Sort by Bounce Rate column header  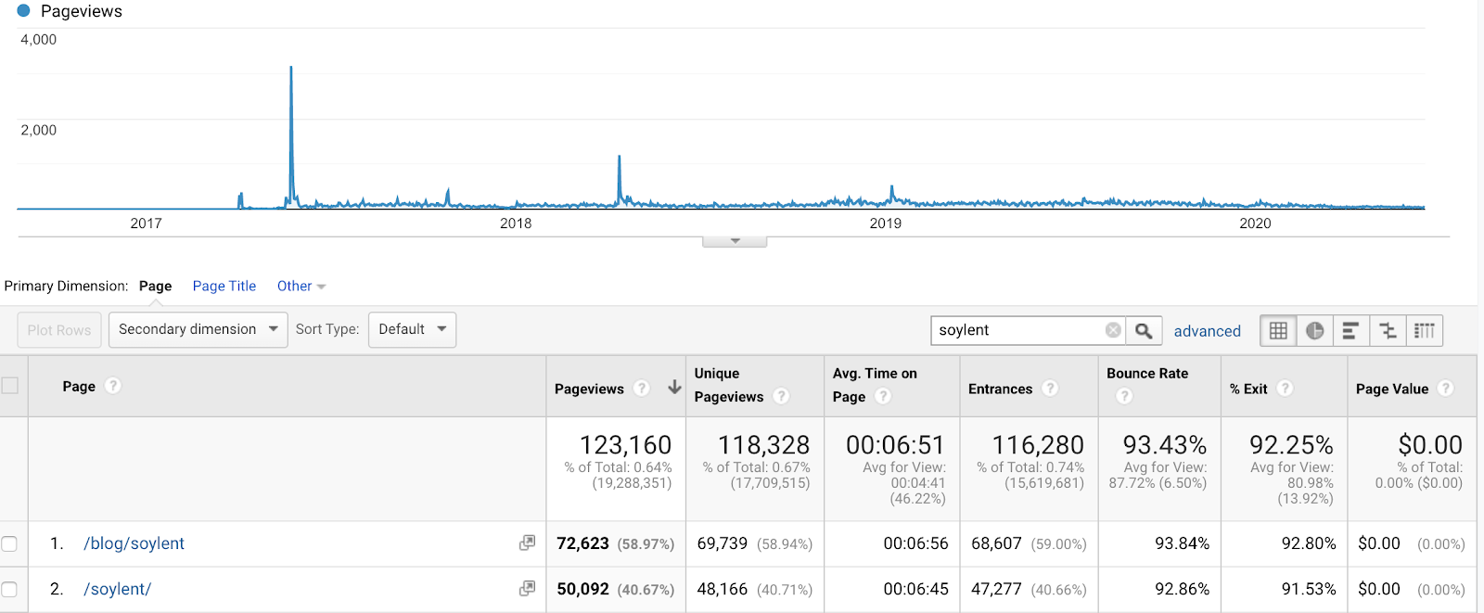(x=1147, y=373)
